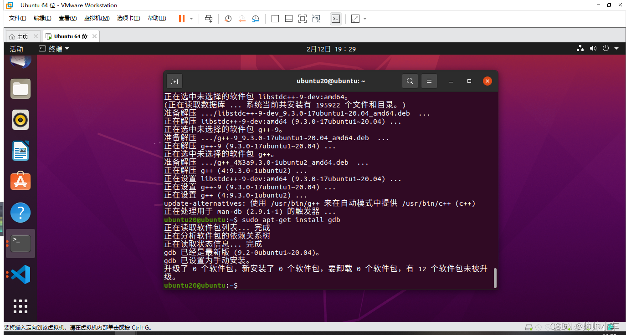This screenshot has width=626, height=335.
Task: Revert the VM to its snapshot
Action: [x=242, y=19]
